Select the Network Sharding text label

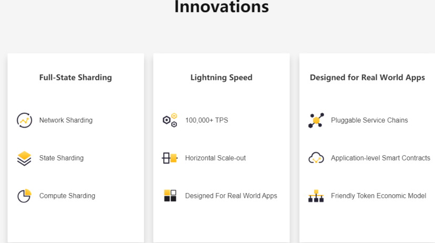66,120
